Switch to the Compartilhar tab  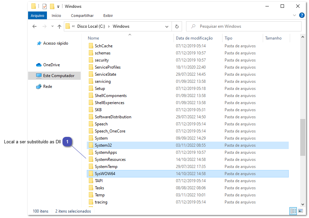click(82, 15)
